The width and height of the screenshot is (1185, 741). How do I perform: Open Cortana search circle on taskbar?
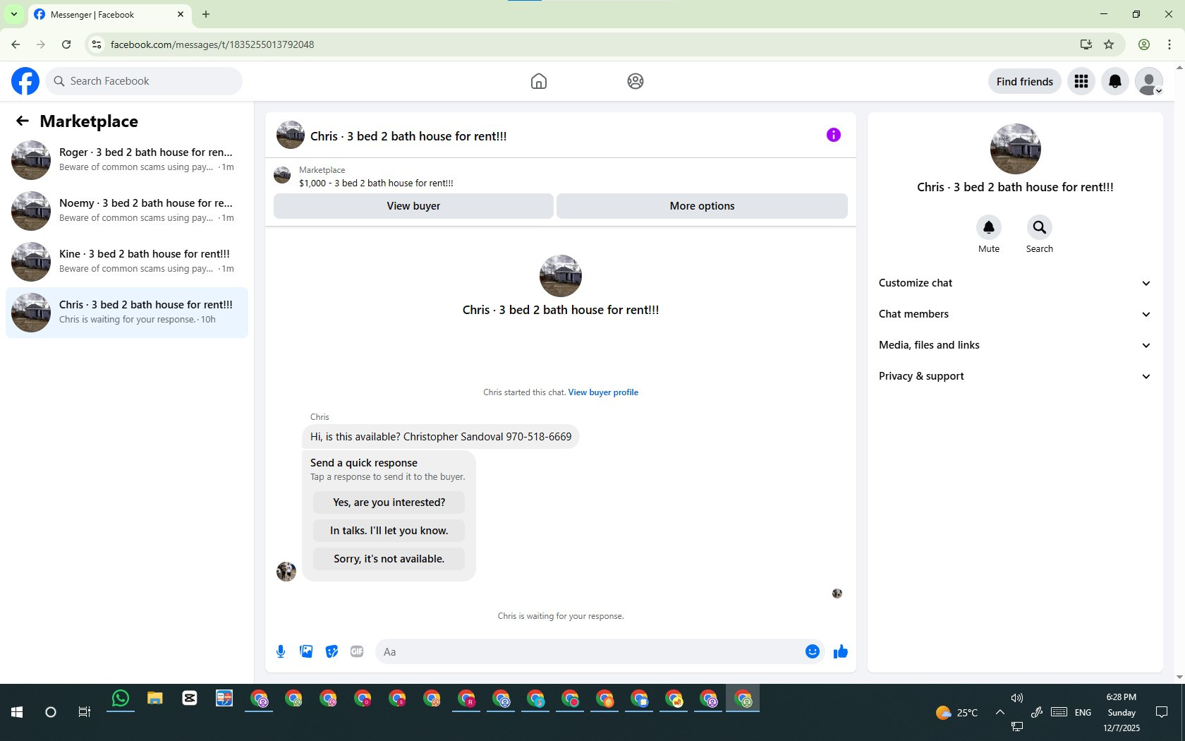point(51,712)
